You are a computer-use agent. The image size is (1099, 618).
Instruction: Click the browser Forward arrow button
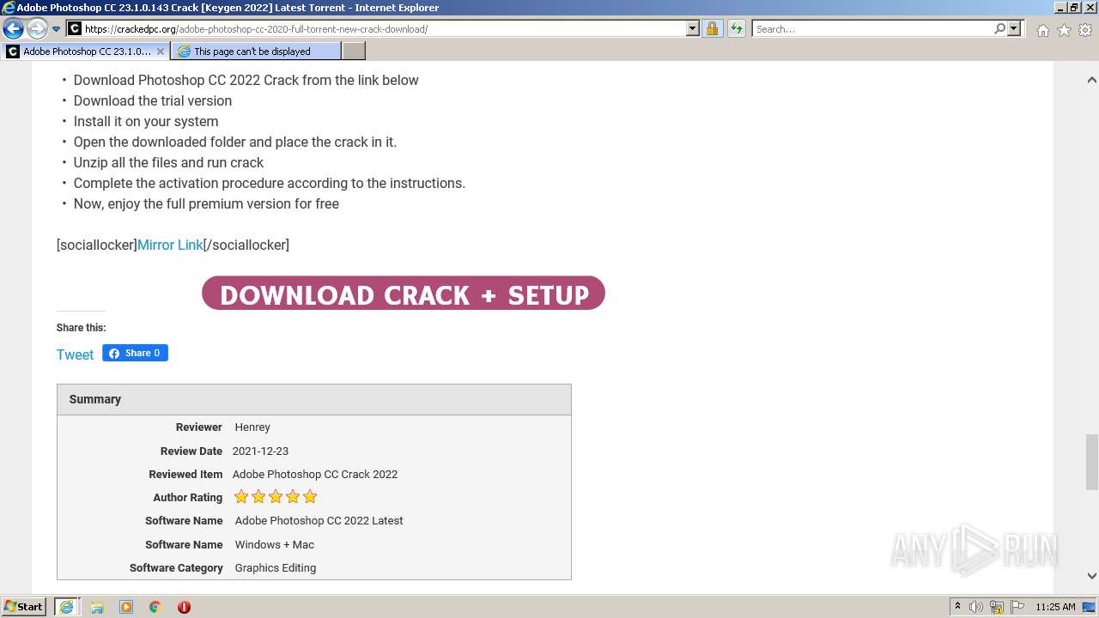coord(37,28)
